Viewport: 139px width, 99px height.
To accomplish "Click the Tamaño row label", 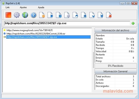I will coord(100,42).
